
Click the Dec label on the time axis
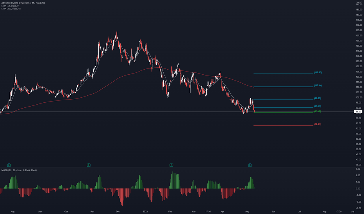pos(118,212)
